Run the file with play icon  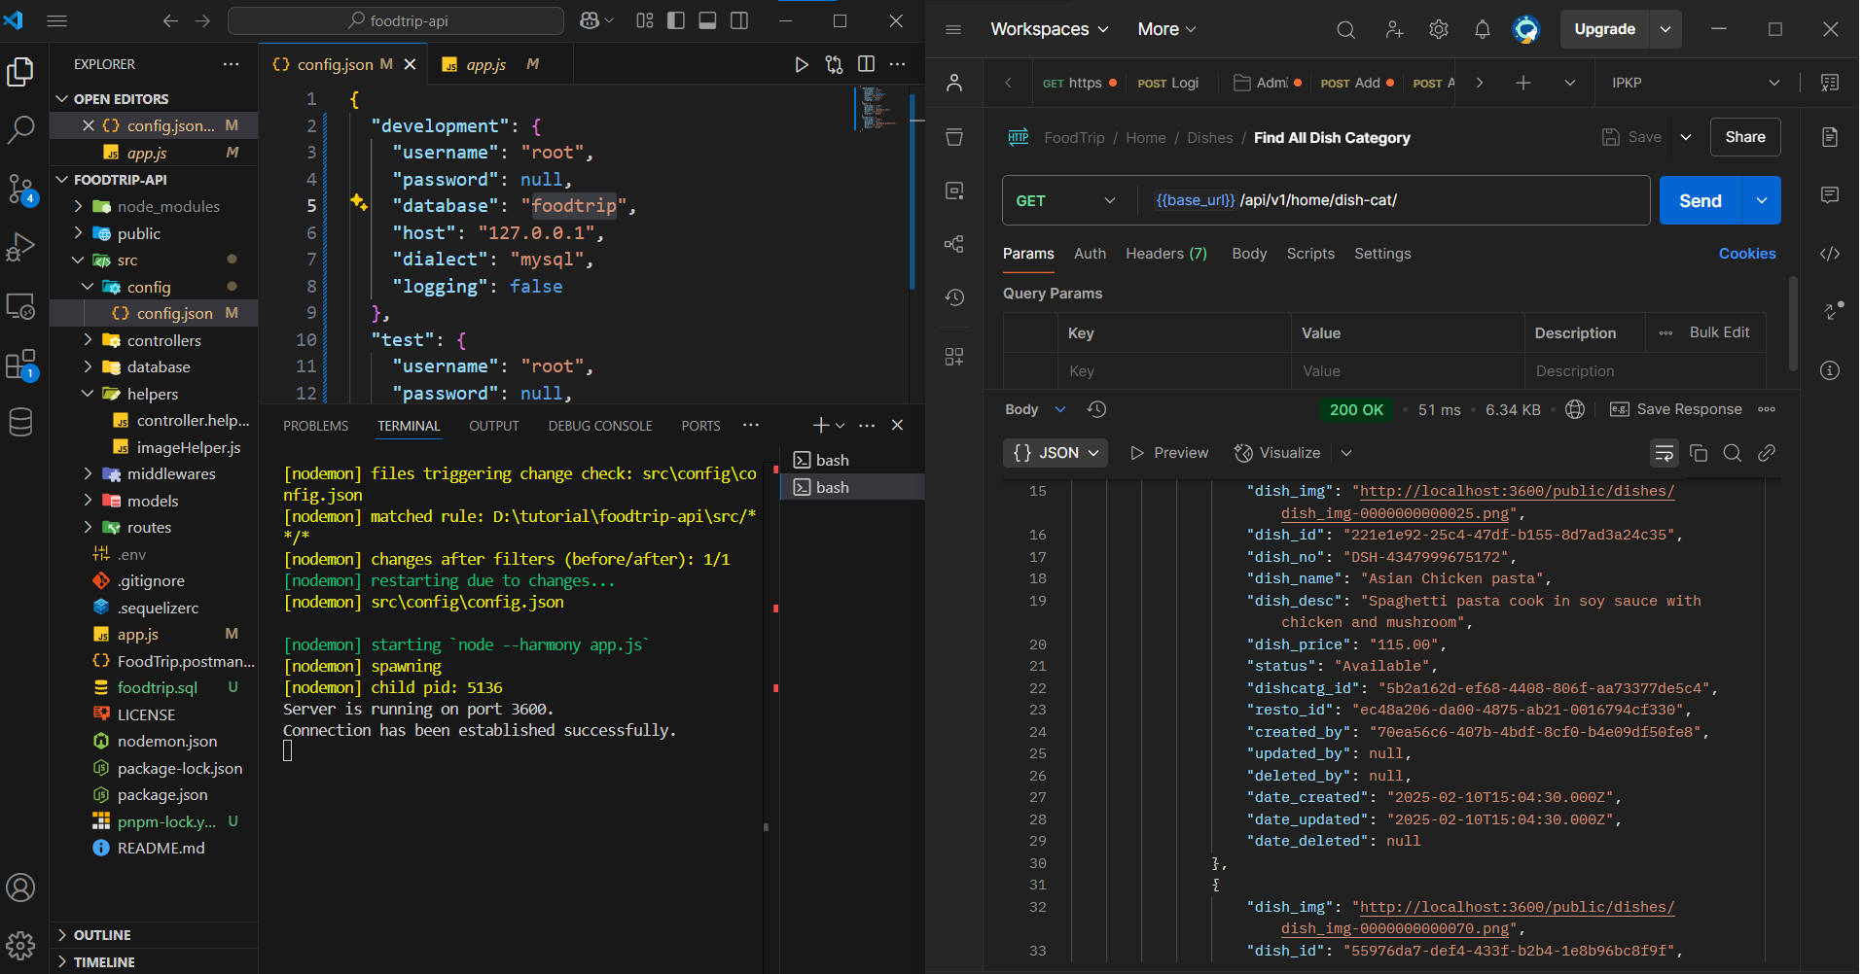[x=802, y=64]
